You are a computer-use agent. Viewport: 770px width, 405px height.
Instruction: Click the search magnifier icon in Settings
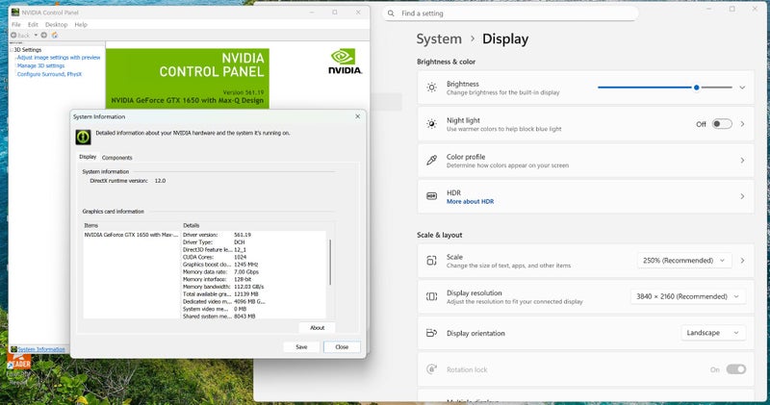pos(391,13)
